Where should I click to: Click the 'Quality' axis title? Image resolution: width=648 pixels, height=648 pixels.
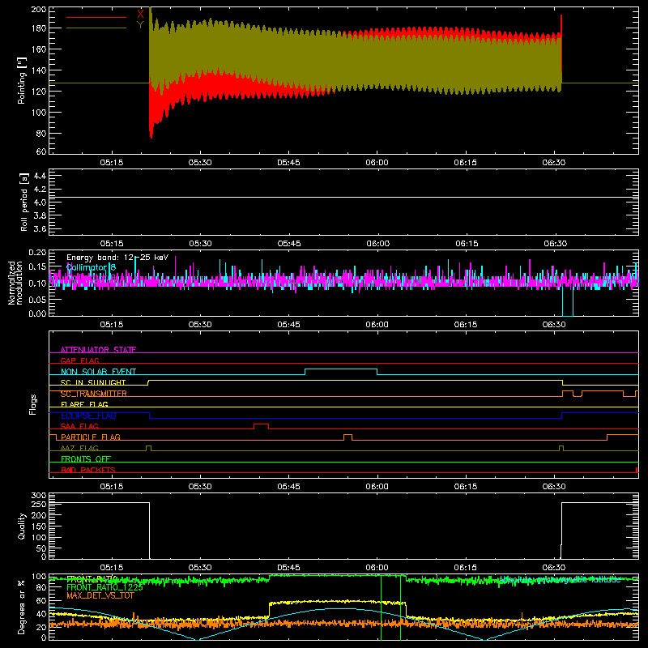pyautogui.click(x=22, y=526)
